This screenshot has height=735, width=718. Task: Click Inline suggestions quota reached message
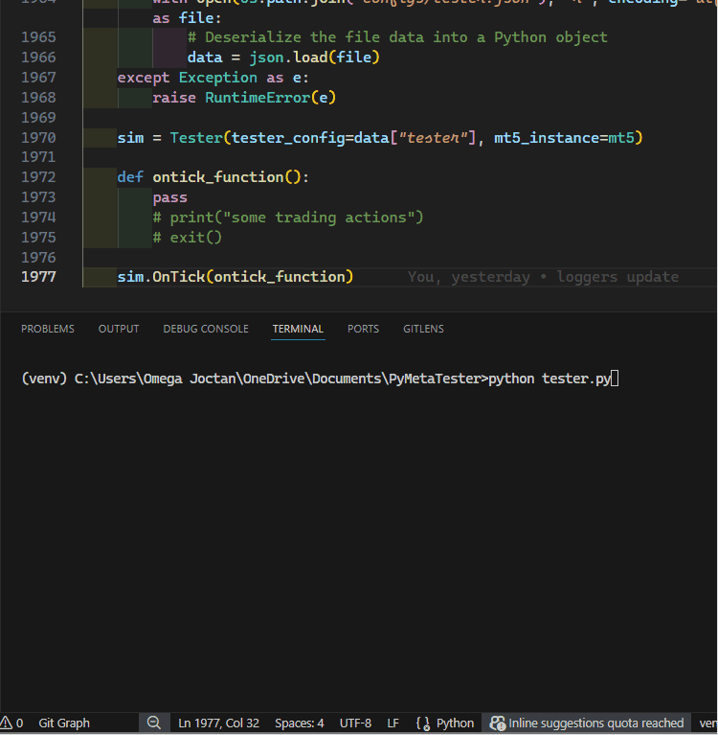click(x=595, y=723)
